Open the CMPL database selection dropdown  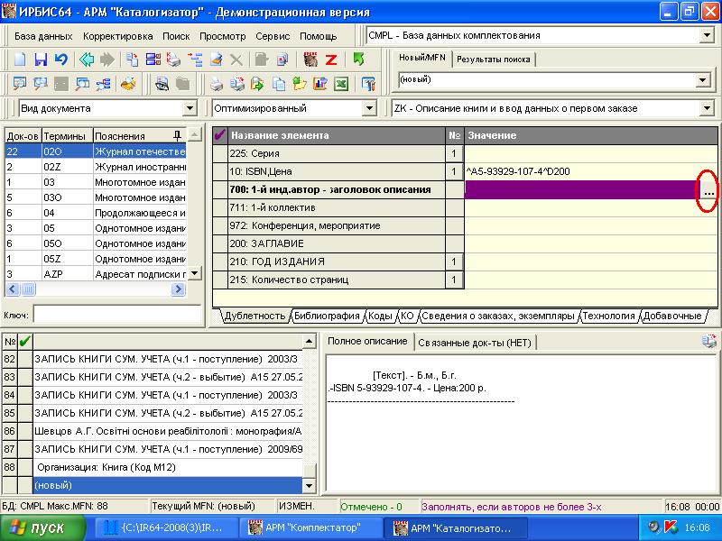click(x=706, y=35)
